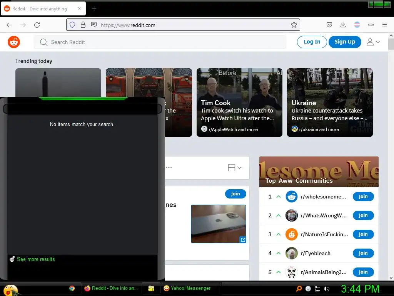
Task: Click the Sign Up button
Action: click(345, 42)
